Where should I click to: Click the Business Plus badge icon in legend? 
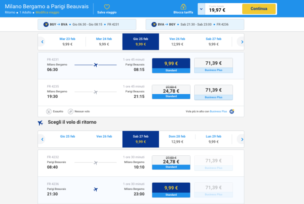(232, 111)
